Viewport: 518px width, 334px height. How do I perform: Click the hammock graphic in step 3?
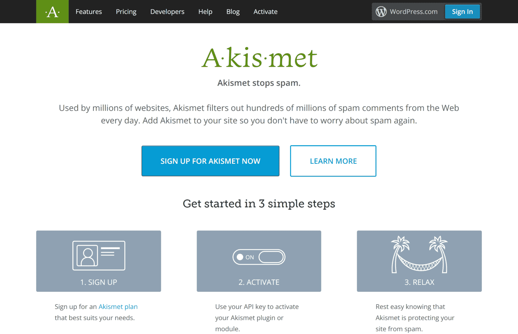point(419,265)
